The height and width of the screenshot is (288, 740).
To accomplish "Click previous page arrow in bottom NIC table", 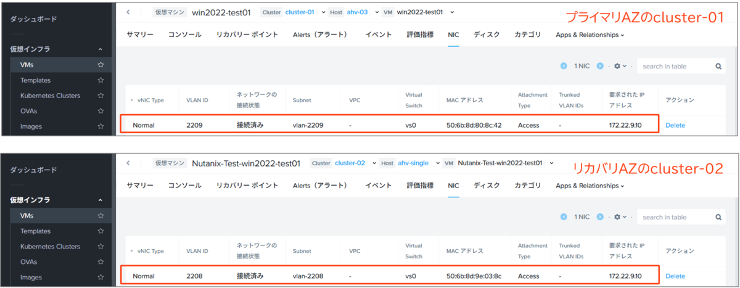I will [x=564, y=217].
